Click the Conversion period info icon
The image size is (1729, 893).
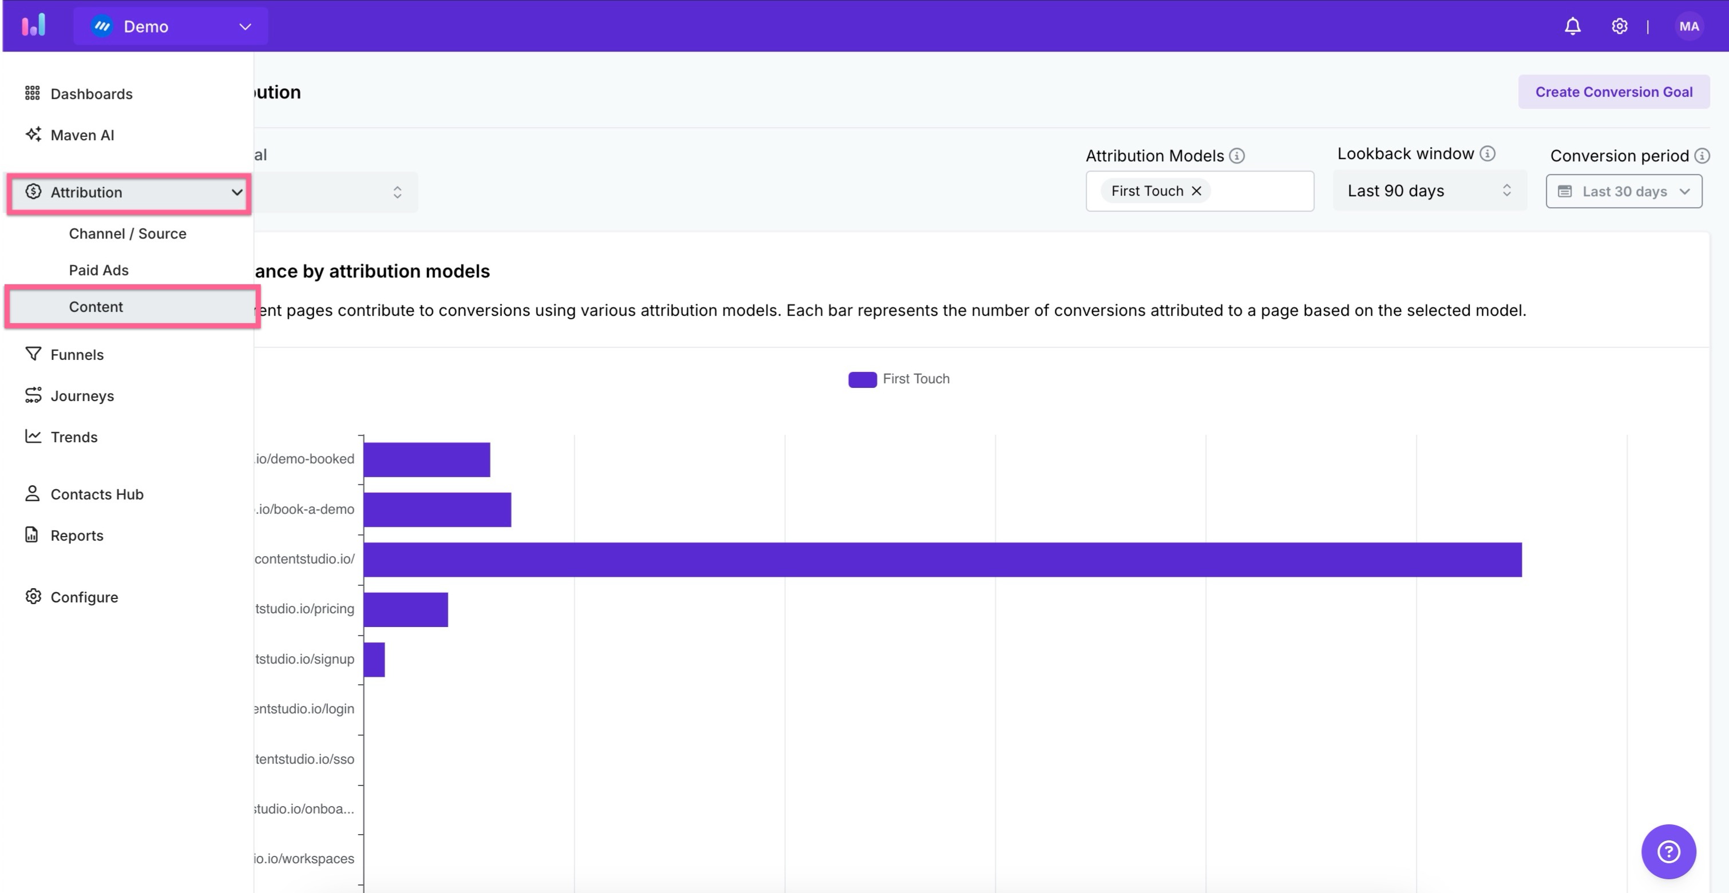(1702, 156)
